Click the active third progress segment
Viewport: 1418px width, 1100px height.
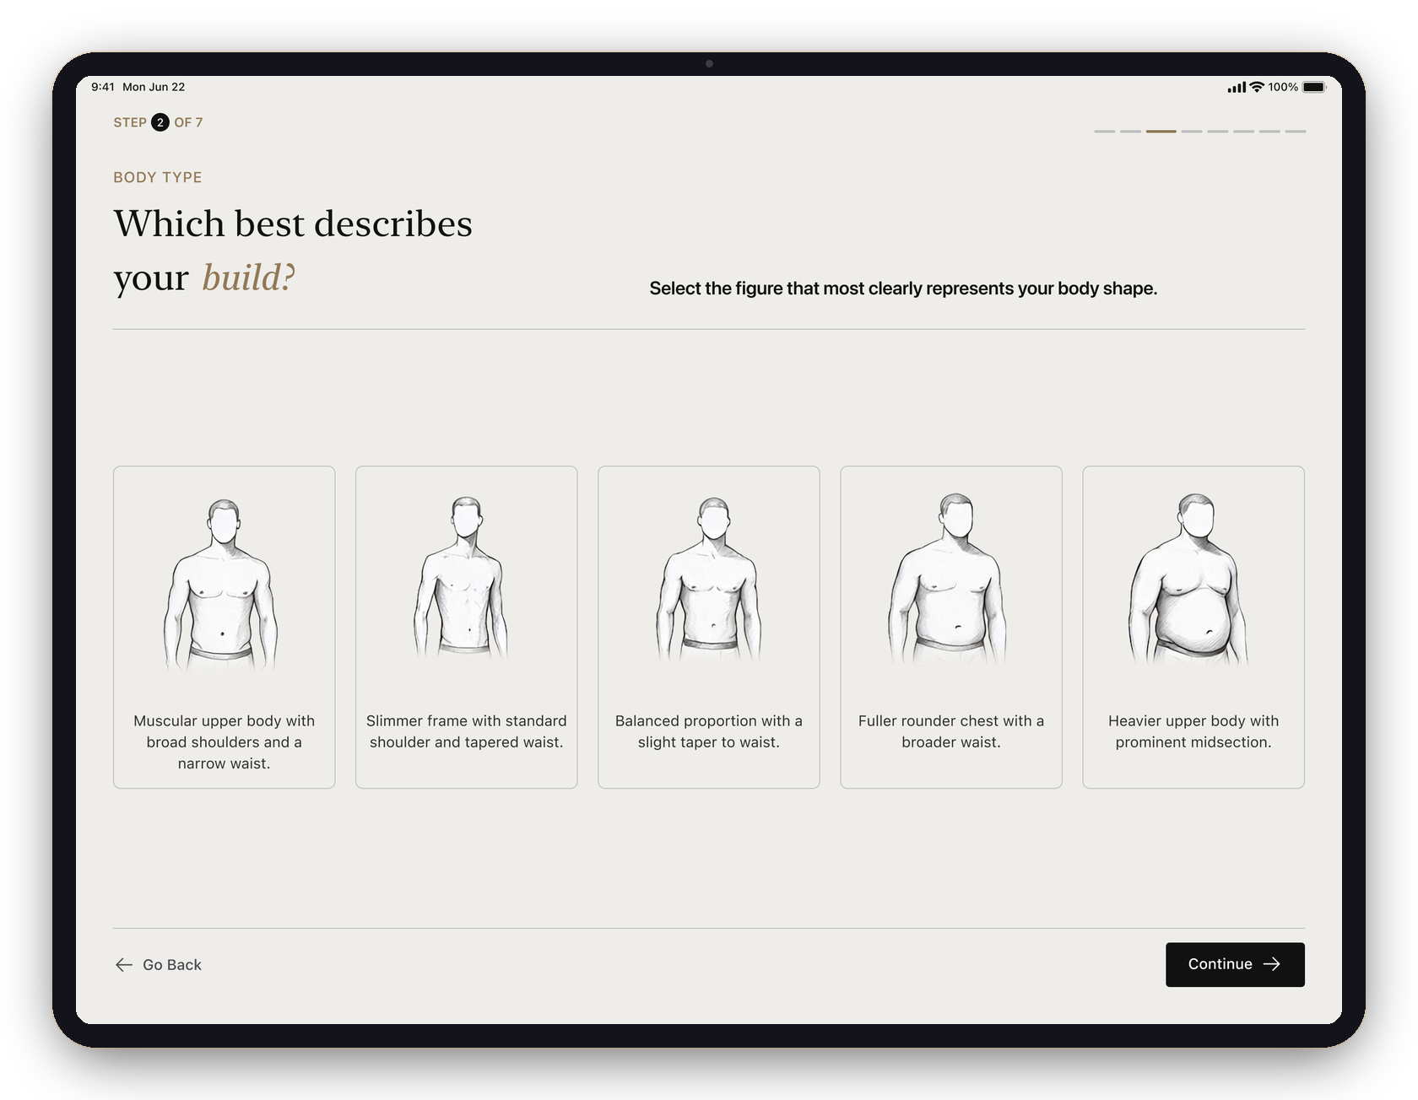click(x=1161, y=132)
